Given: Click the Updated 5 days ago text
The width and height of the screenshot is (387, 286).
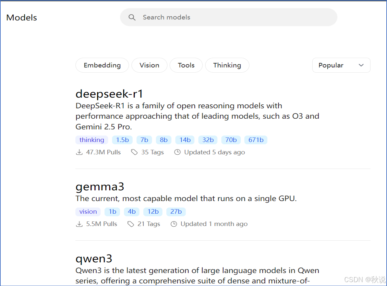Looking at the screenshot, I should point(214,152).
